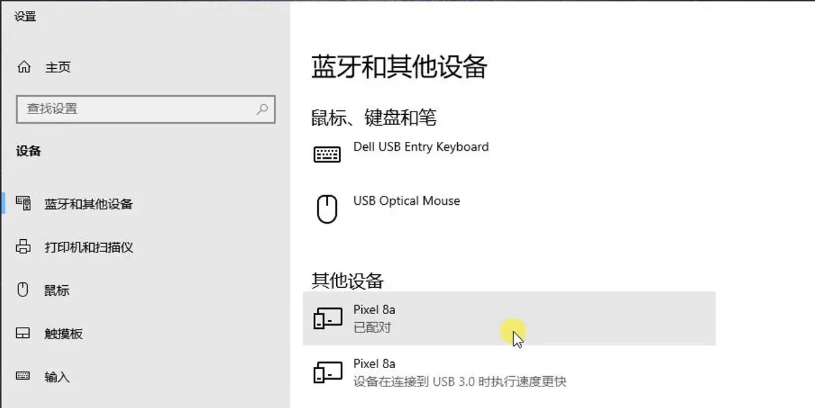The height and width of the screenshot is (408, 815).
Task: Select the USB Optical Mouse entry
Action: pyautogui.click(x=509, y=209)
